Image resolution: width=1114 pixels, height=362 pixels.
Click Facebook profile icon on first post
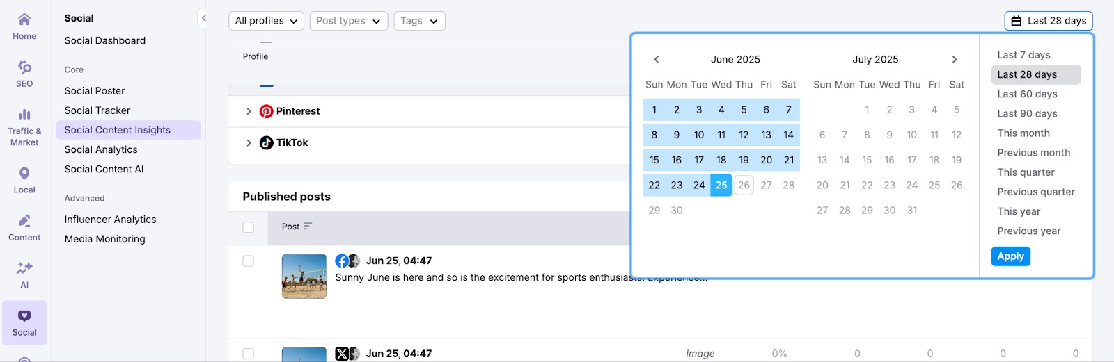click(341, 261)
